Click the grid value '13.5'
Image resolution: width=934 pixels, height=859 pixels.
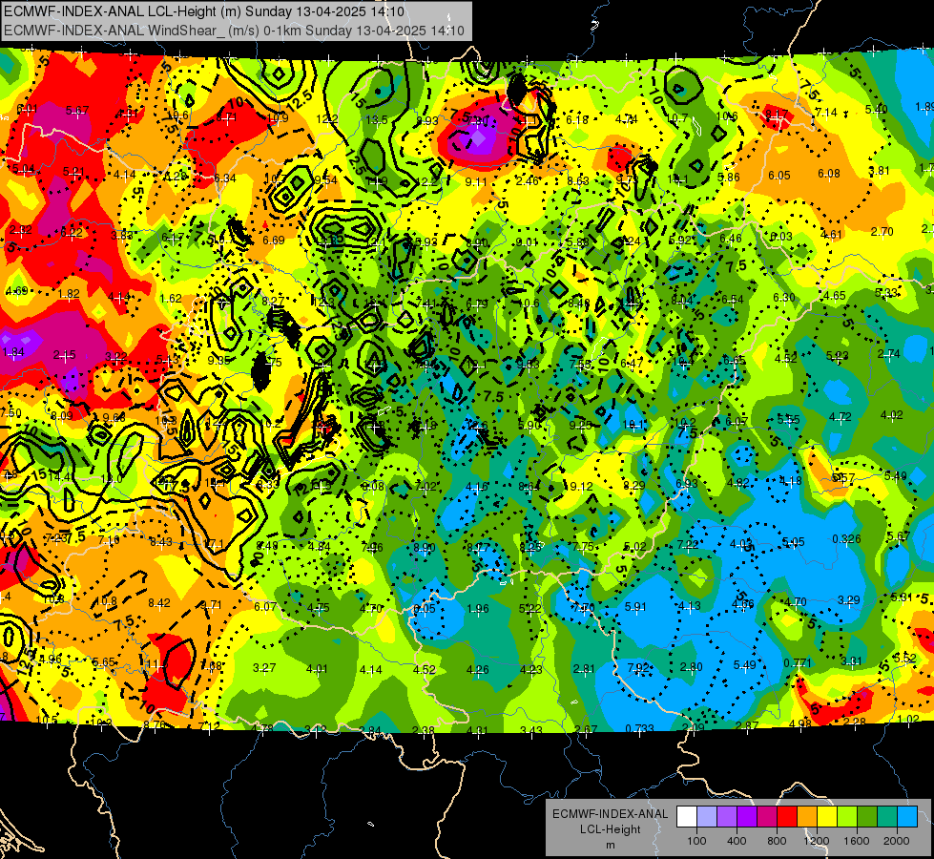pos(377,120)
